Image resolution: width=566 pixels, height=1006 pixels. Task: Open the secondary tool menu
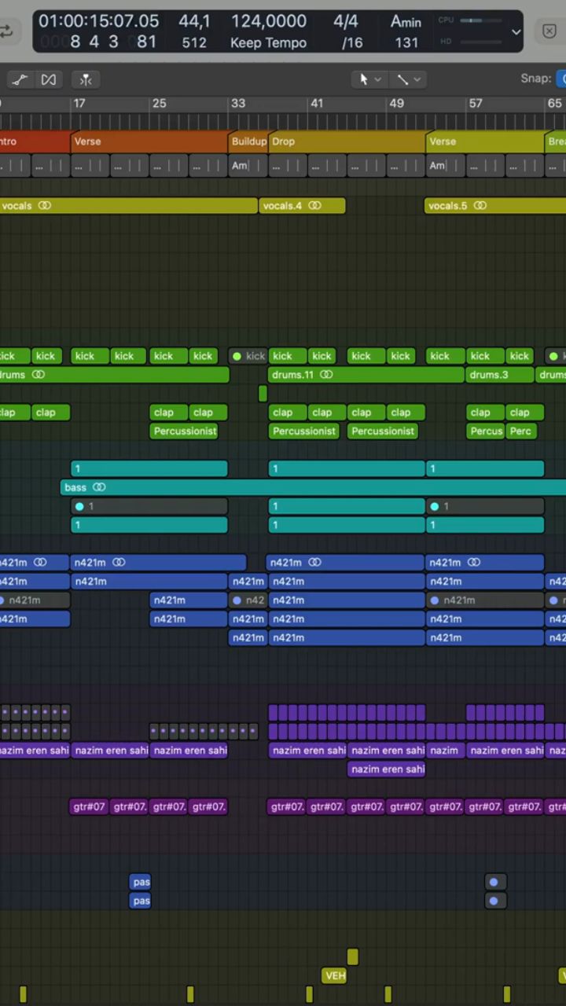[x=408, y=79]
